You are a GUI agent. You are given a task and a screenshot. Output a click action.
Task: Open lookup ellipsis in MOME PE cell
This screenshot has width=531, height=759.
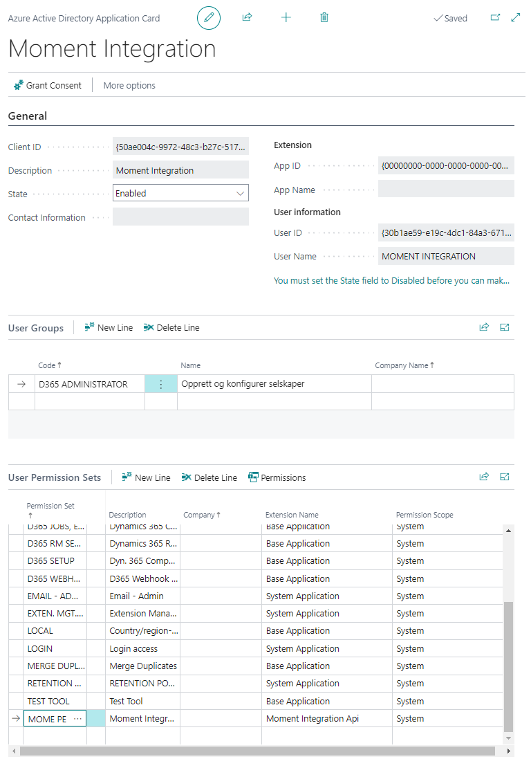tap(77, 719)
